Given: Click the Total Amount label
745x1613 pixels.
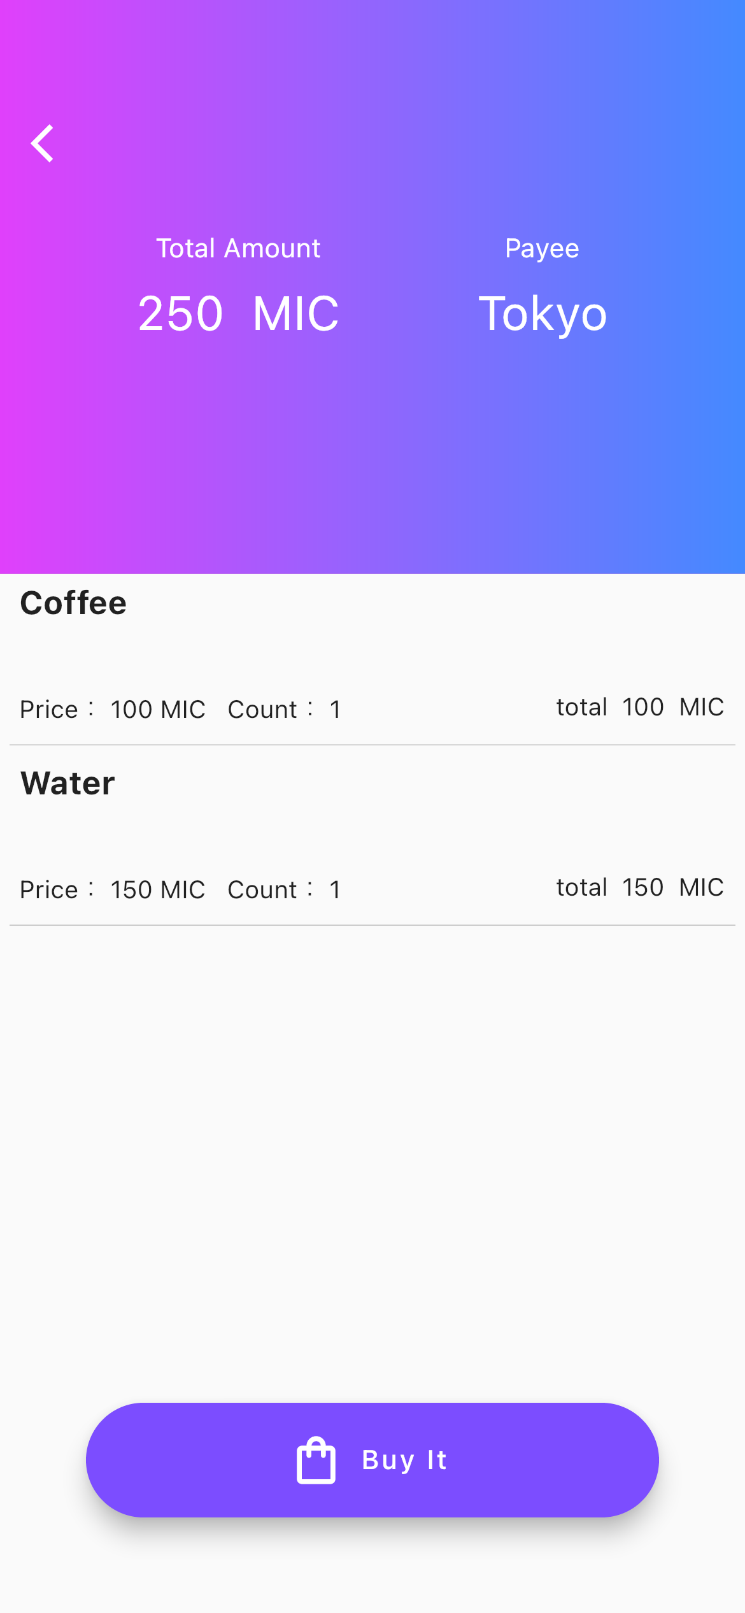Looking at the screenshot, I should 238,248.
